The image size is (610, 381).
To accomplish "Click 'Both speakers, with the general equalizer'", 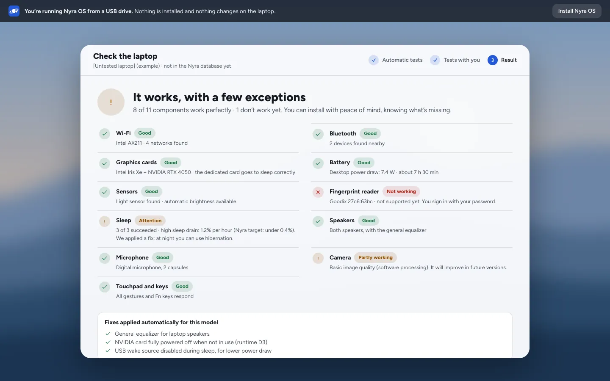I will [x=378, y=230].
